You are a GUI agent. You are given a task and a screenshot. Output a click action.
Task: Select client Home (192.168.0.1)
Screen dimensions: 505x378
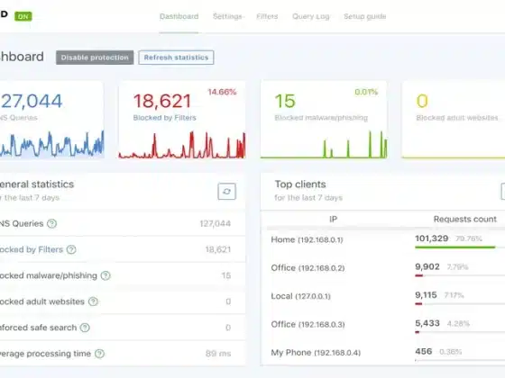[x=307, y=239]
